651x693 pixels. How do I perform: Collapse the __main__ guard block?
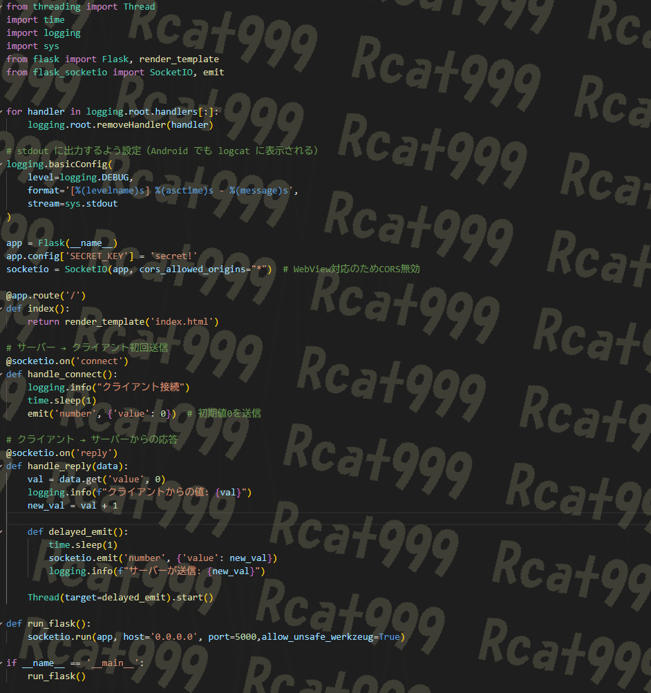[x=3, y=663]
